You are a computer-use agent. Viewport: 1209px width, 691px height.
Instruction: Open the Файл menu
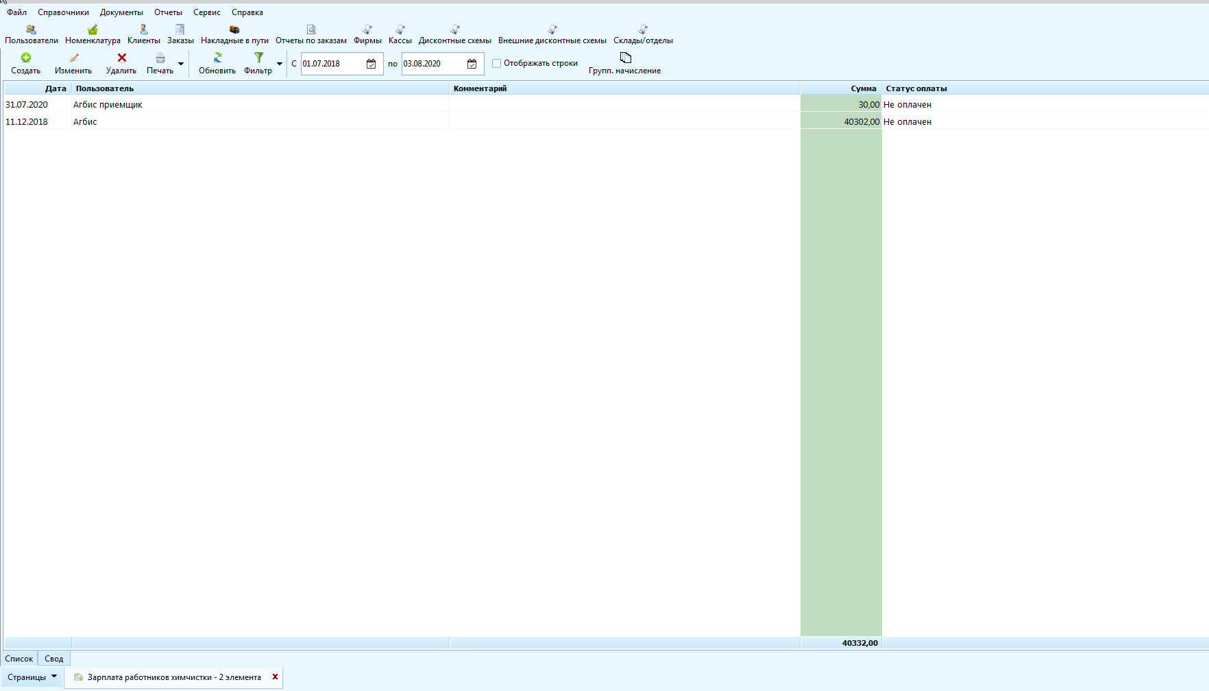tap(17, 12)
